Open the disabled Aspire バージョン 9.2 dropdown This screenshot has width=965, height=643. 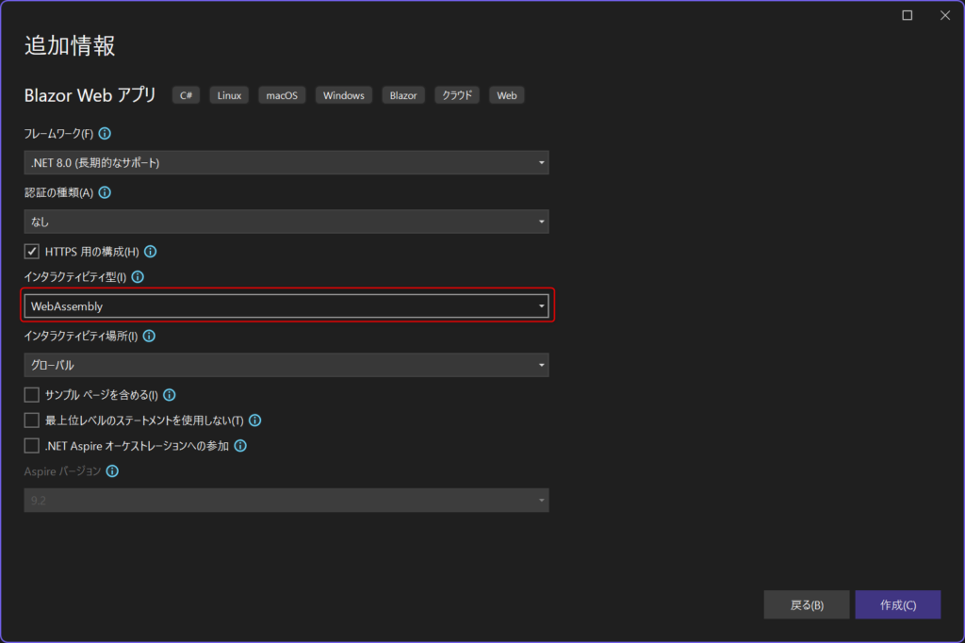[286, 500]
